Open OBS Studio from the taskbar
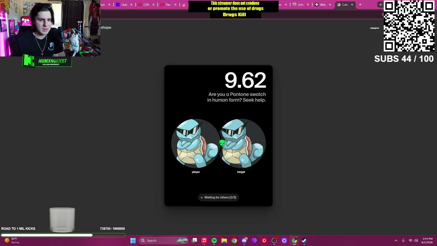This screenshot has width=437, height=246. point(274,241)
